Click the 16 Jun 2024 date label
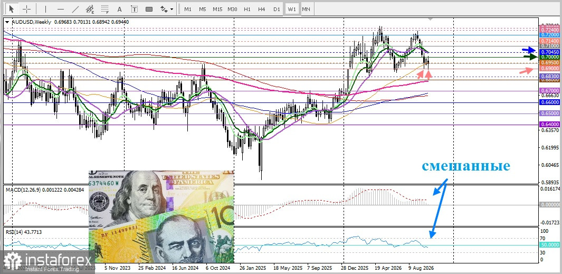 pyautogui.click(x=185, y=268)
